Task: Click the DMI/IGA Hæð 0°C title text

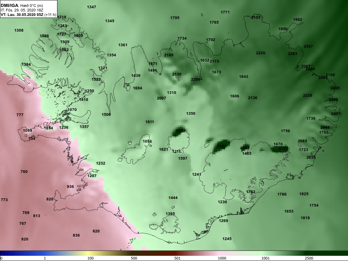Action: [x=22, y=6]
